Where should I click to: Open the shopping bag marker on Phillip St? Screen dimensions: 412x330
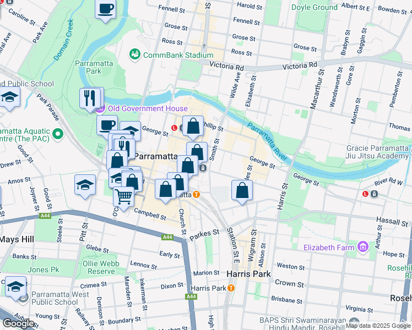pos(193,127)
